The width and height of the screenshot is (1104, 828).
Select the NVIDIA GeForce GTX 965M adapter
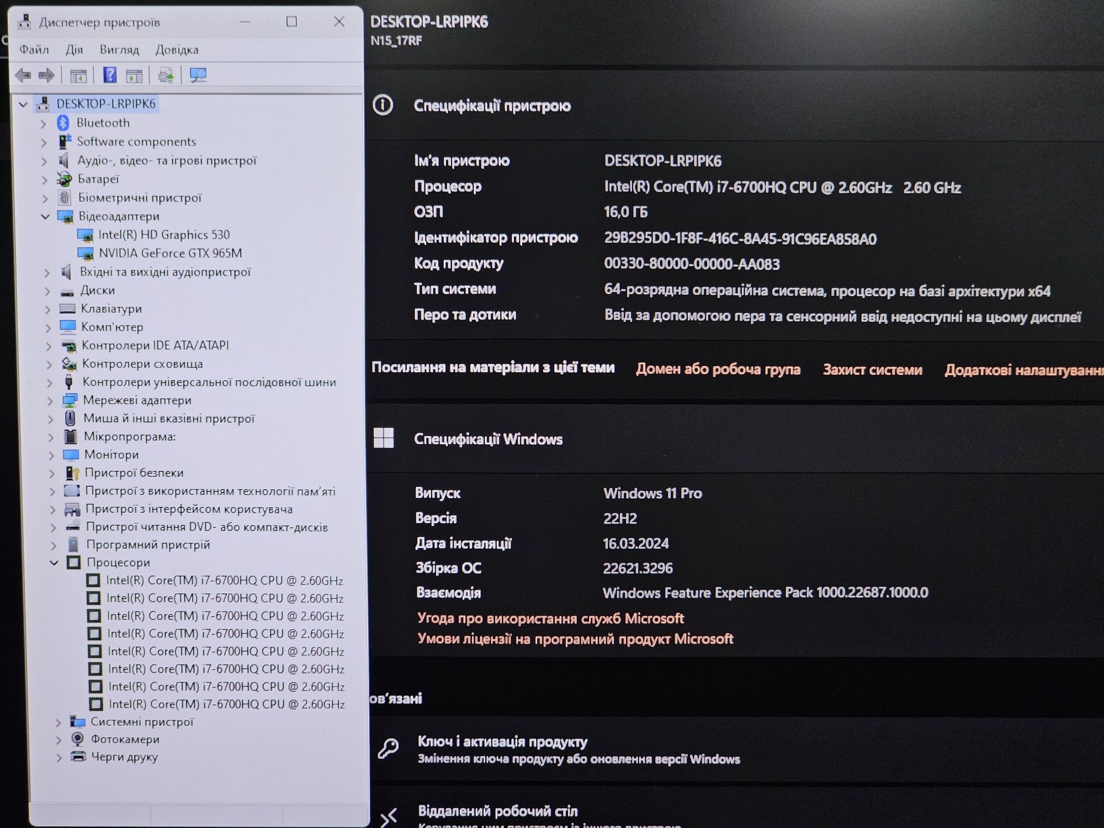click(171, 253)
